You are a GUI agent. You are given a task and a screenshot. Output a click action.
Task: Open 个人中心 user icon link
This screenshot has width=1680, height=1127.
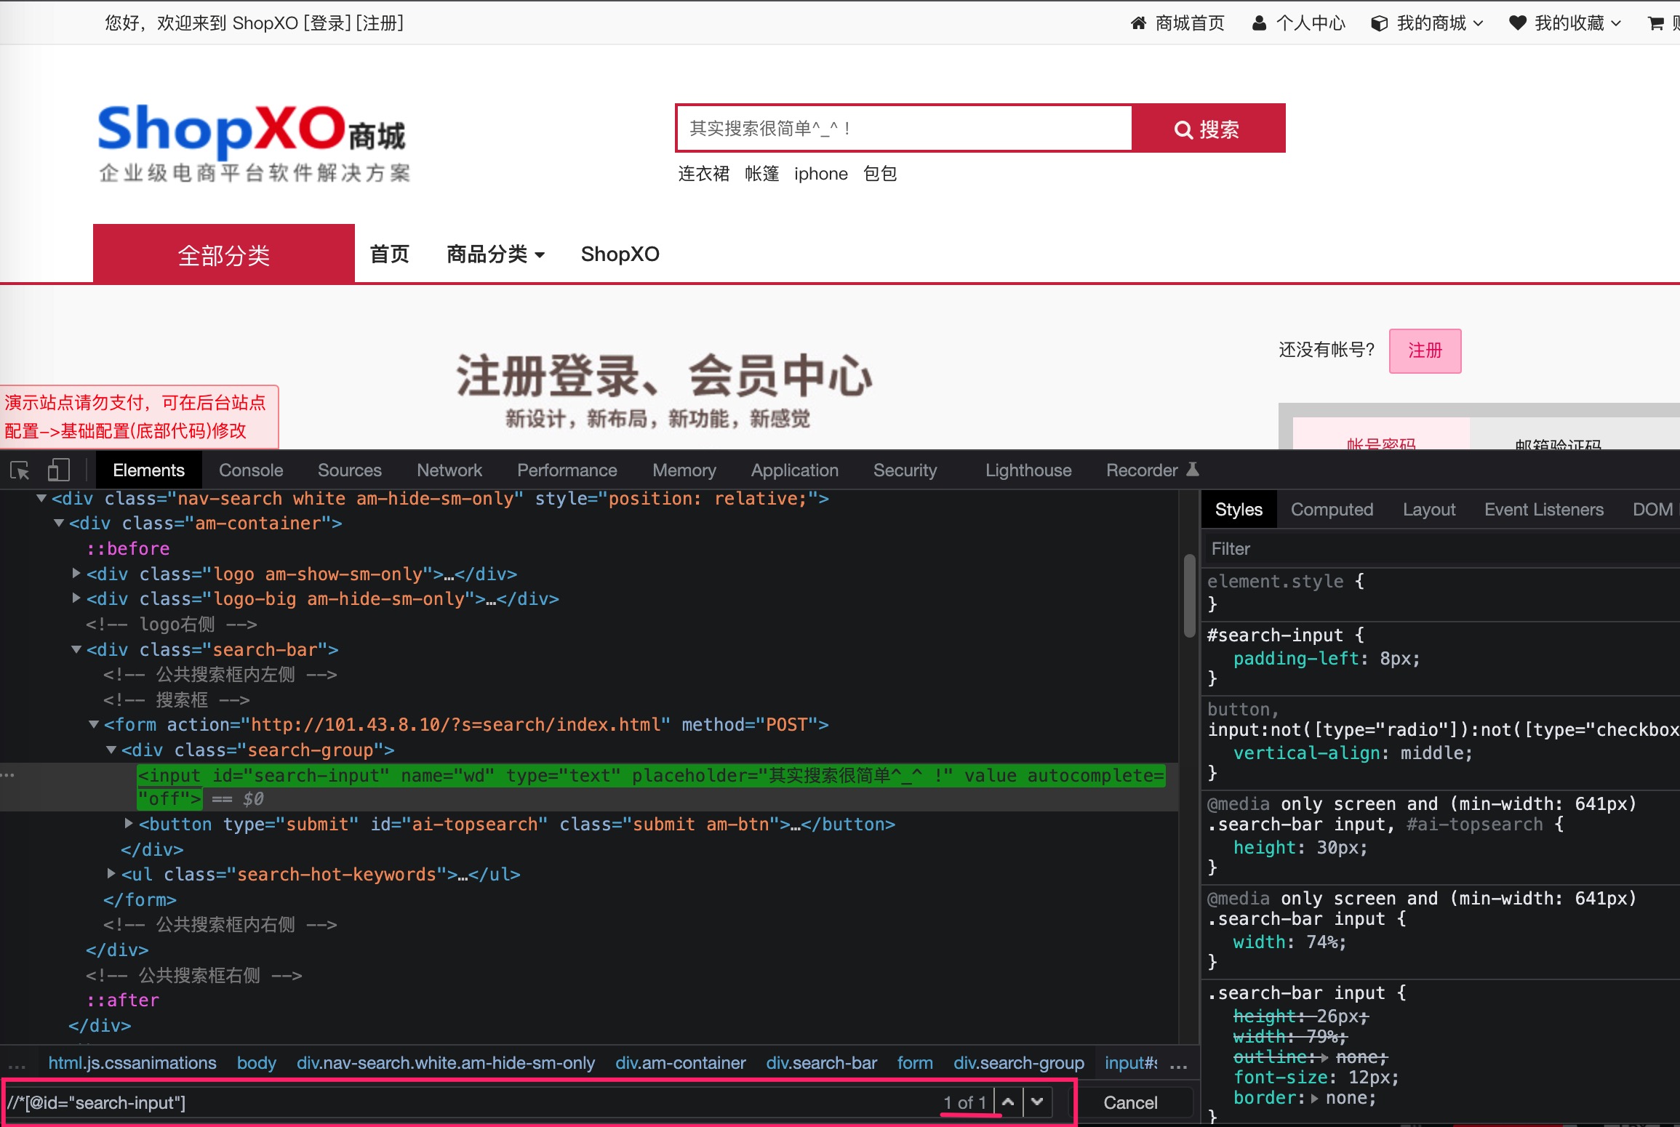(1259, 23)
